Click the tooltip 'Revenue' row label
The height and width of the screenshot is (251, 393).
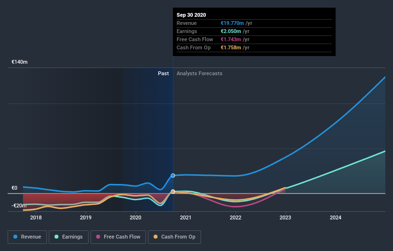click(187, 23)
